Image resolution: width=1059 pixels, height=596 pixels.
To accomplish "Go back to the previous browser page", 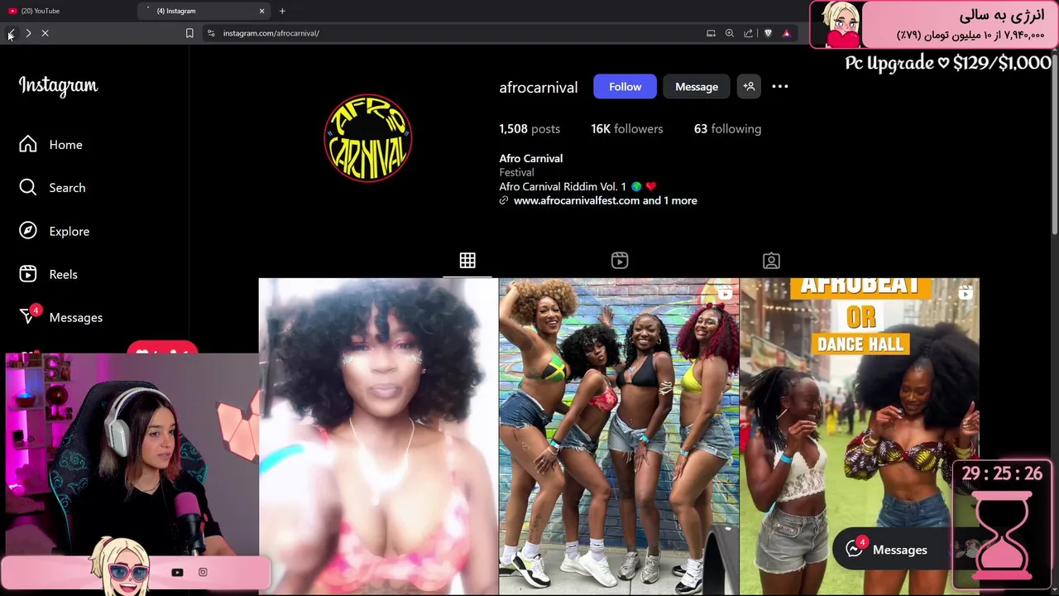I will tap(11, 33).
